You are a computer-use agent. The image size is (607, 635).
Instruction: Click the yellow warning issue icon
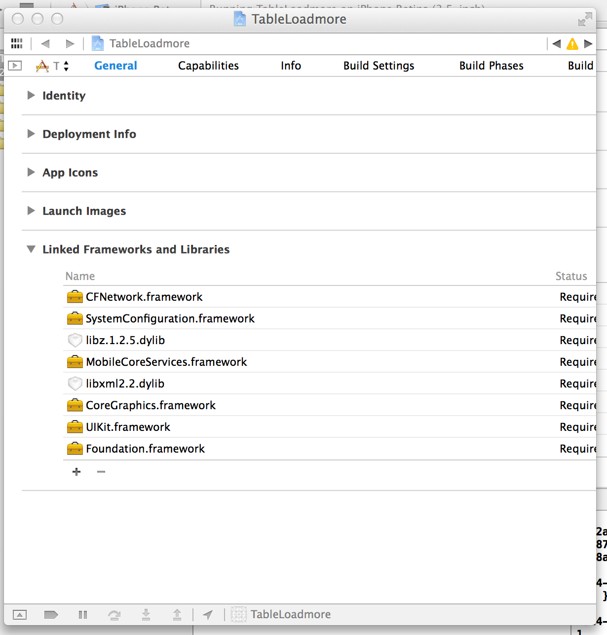[x=572, y=44]
